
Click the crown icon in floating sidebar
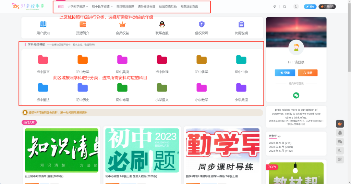tap(340, 124)
